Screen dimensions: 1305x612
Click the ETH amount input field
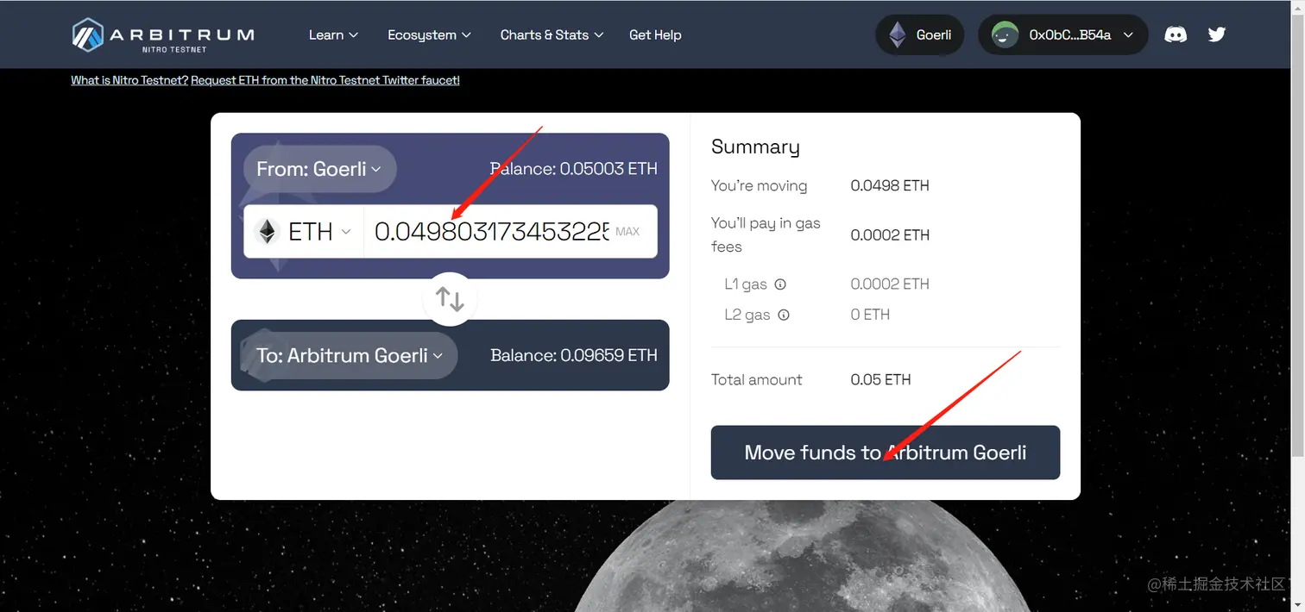[x=492, y=231]
